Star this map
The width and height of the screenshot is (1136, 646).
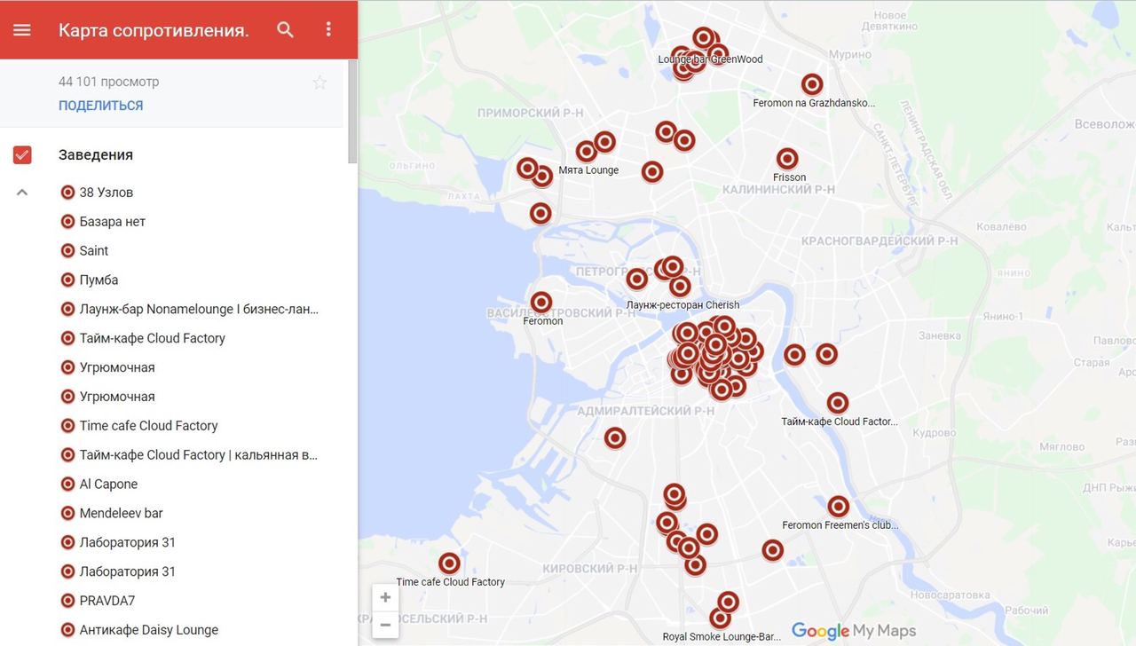click(x=319, y=83)
